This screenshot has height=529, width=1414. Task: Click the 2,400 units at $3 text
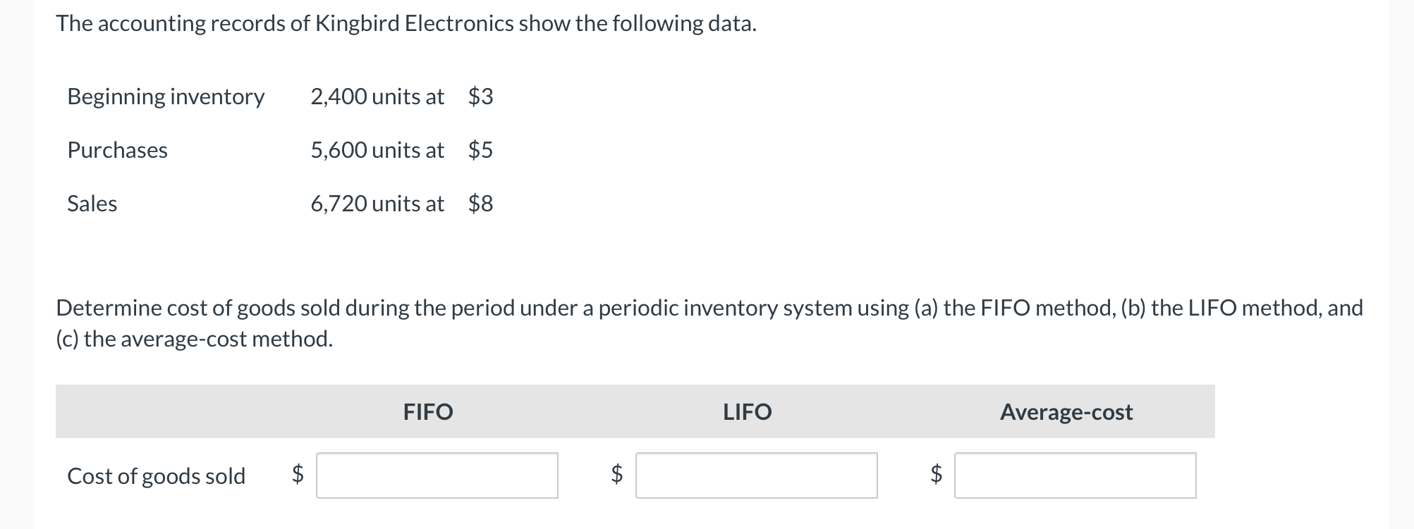pyautogui.click(x=401, y=97)
